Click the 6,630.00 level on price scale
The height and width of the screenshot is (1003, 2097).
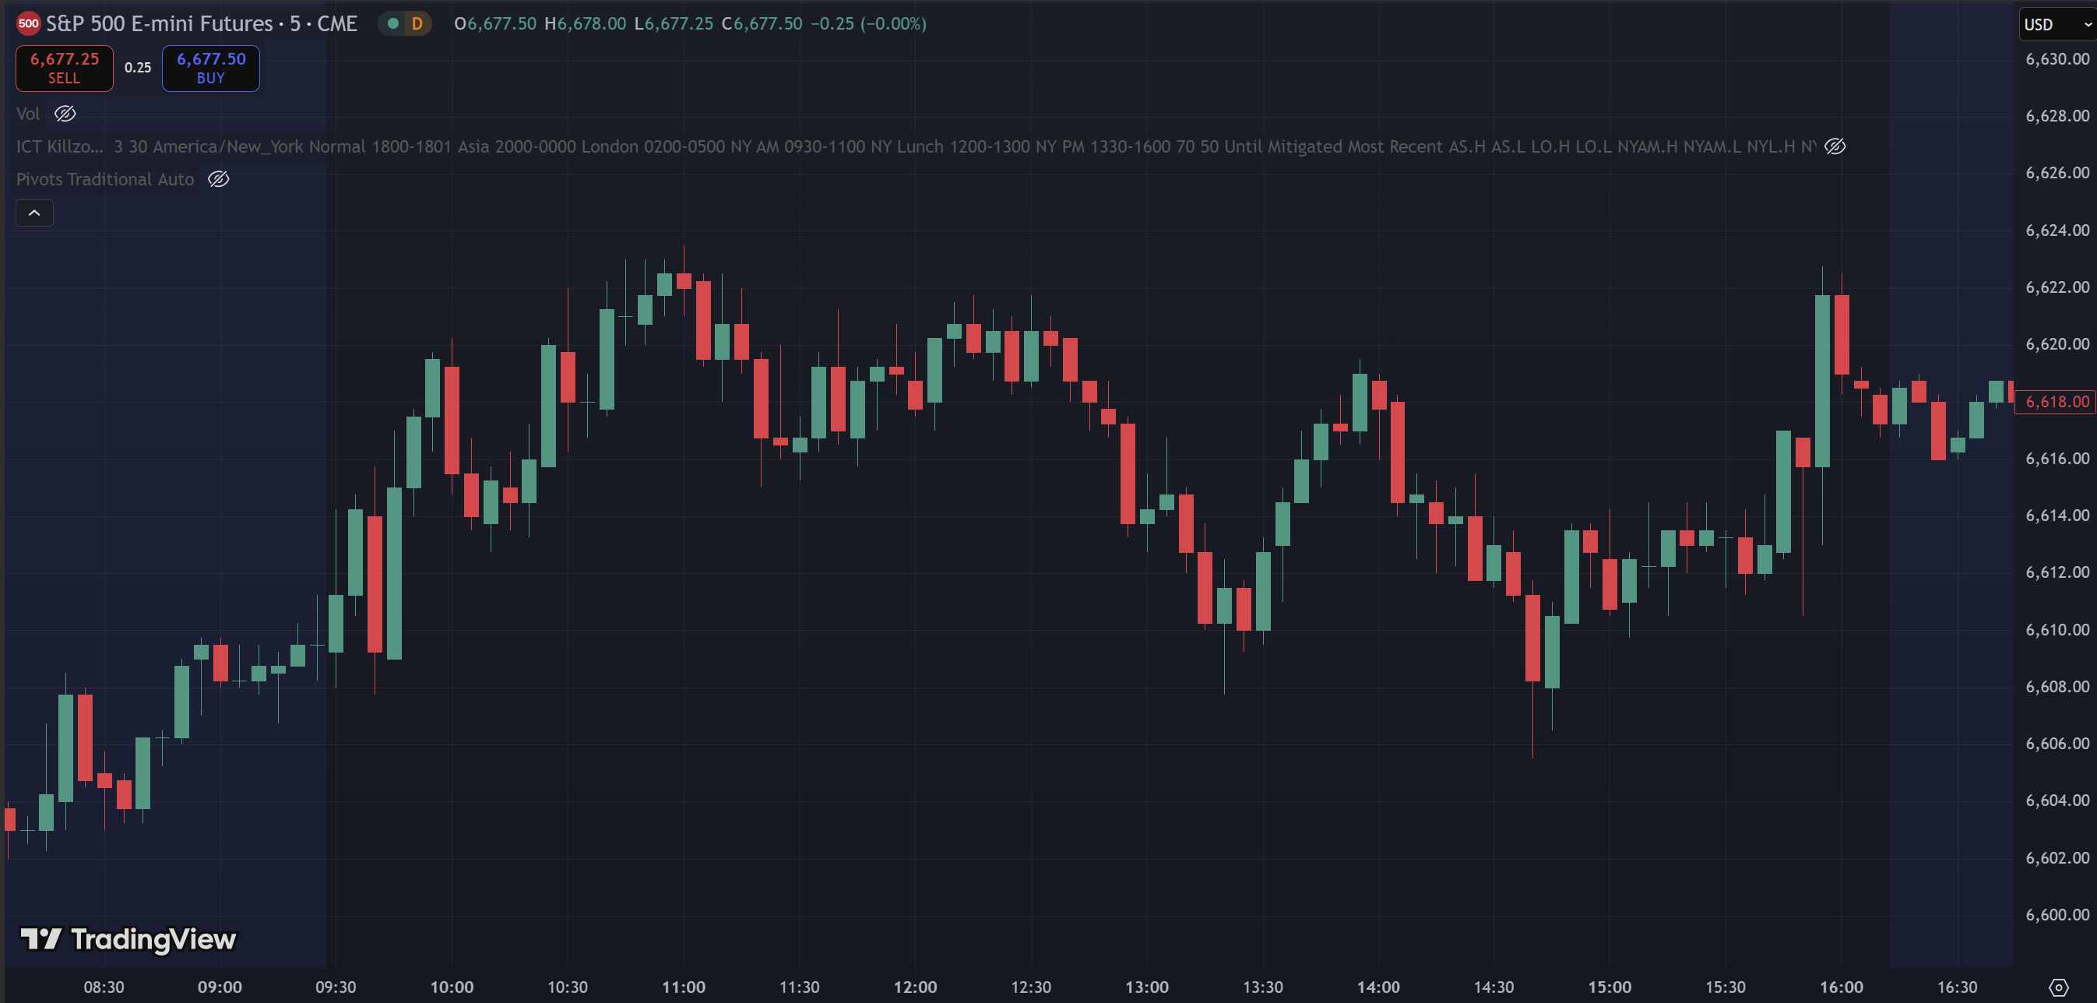coord(2057,58)
